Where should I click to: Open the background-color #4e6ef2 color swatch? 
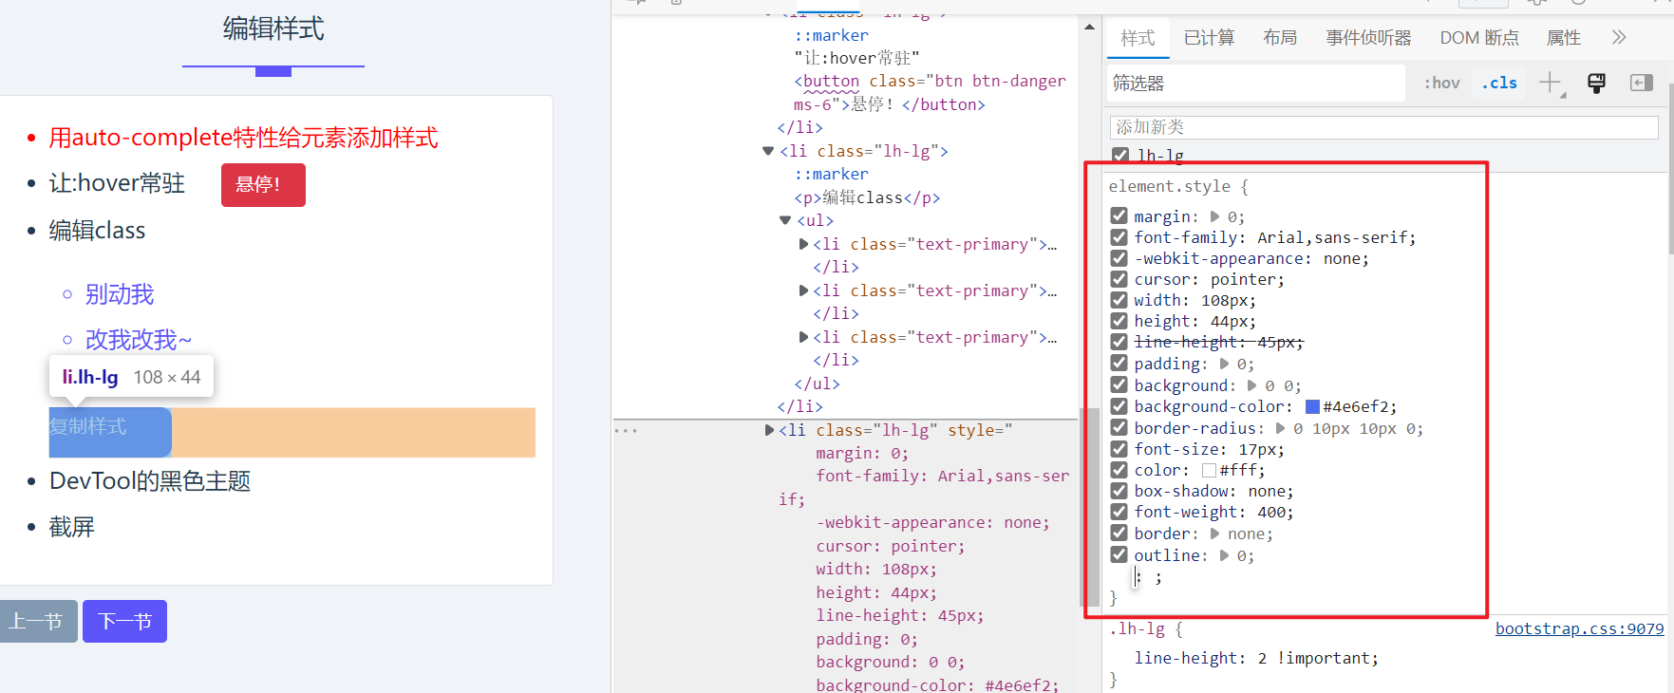click(x=1312, y=407)
